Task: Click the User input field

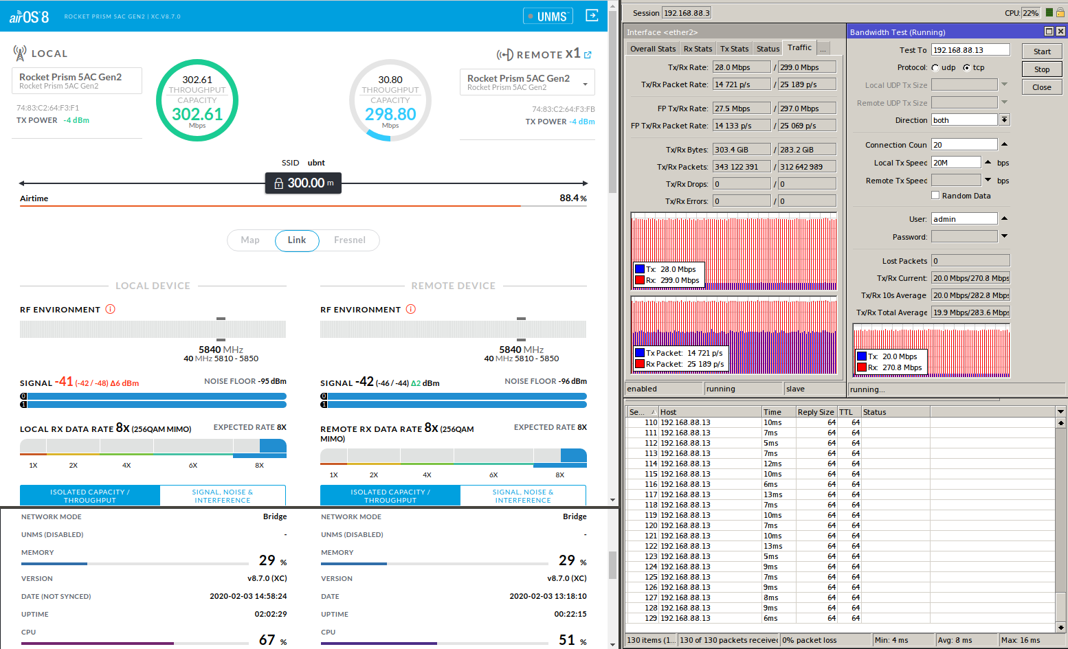Action: tap(964, 218)
